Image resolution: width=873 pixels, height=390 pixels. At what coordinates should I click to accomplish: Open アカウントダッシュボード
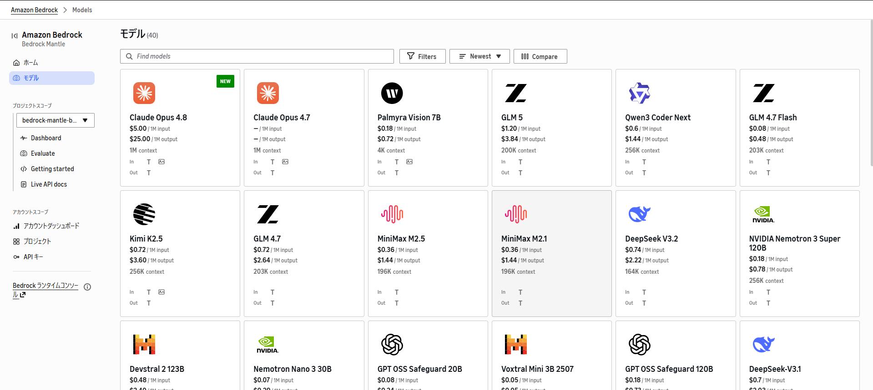51,226
